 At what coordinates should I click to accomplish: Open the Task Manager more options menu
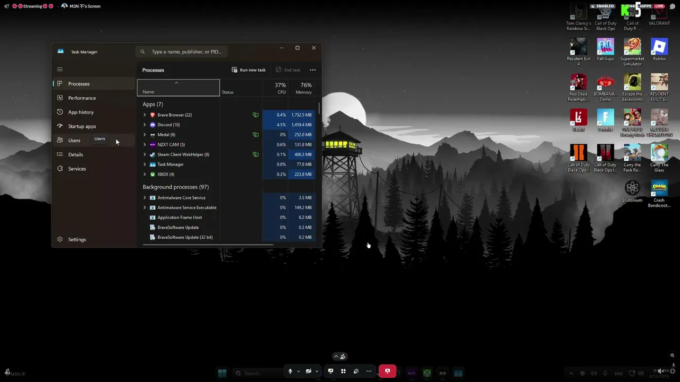312,70
